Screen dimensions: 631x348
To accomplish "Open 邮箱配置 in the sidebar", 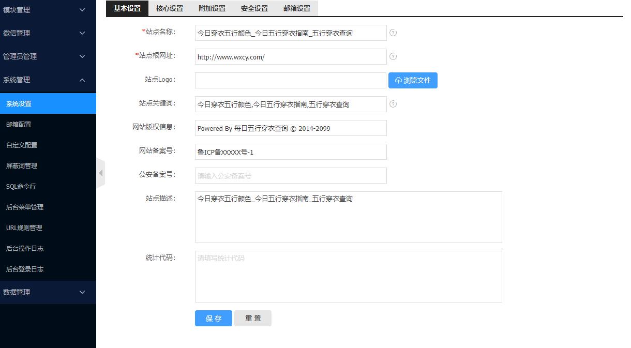I will tap(19, 125).
